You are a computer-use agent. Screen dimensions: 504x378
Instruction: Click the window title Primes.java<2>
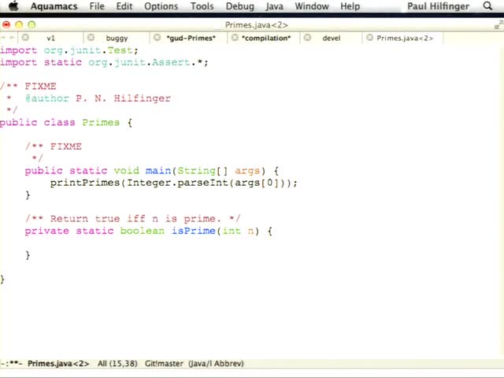tap(256, 24)
